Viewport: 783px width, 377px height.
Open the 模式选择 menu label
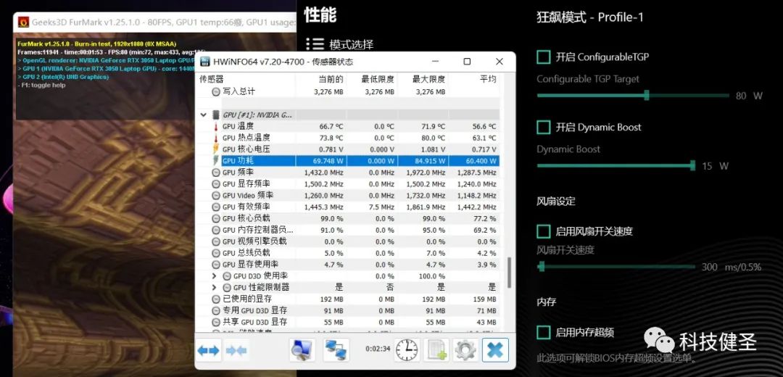point(352,44)
